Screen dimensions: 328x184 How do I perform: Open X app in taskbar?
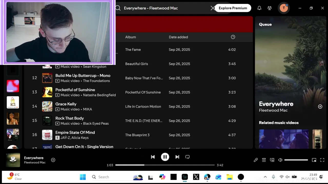[x=196, y=177]
